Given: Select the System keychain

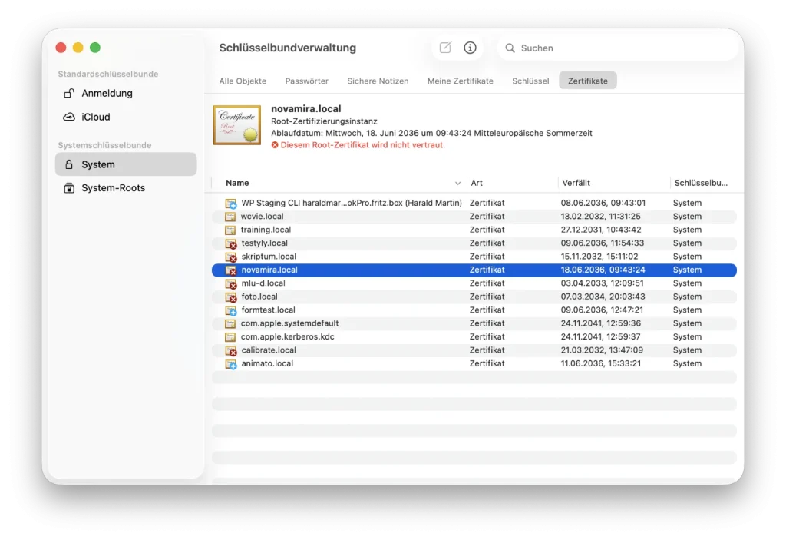Looking at the screenshot, I should coord(126,164).
